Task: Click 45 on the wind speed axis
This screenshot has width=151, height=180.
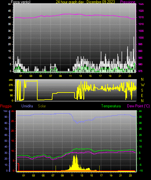Action: 9,11
